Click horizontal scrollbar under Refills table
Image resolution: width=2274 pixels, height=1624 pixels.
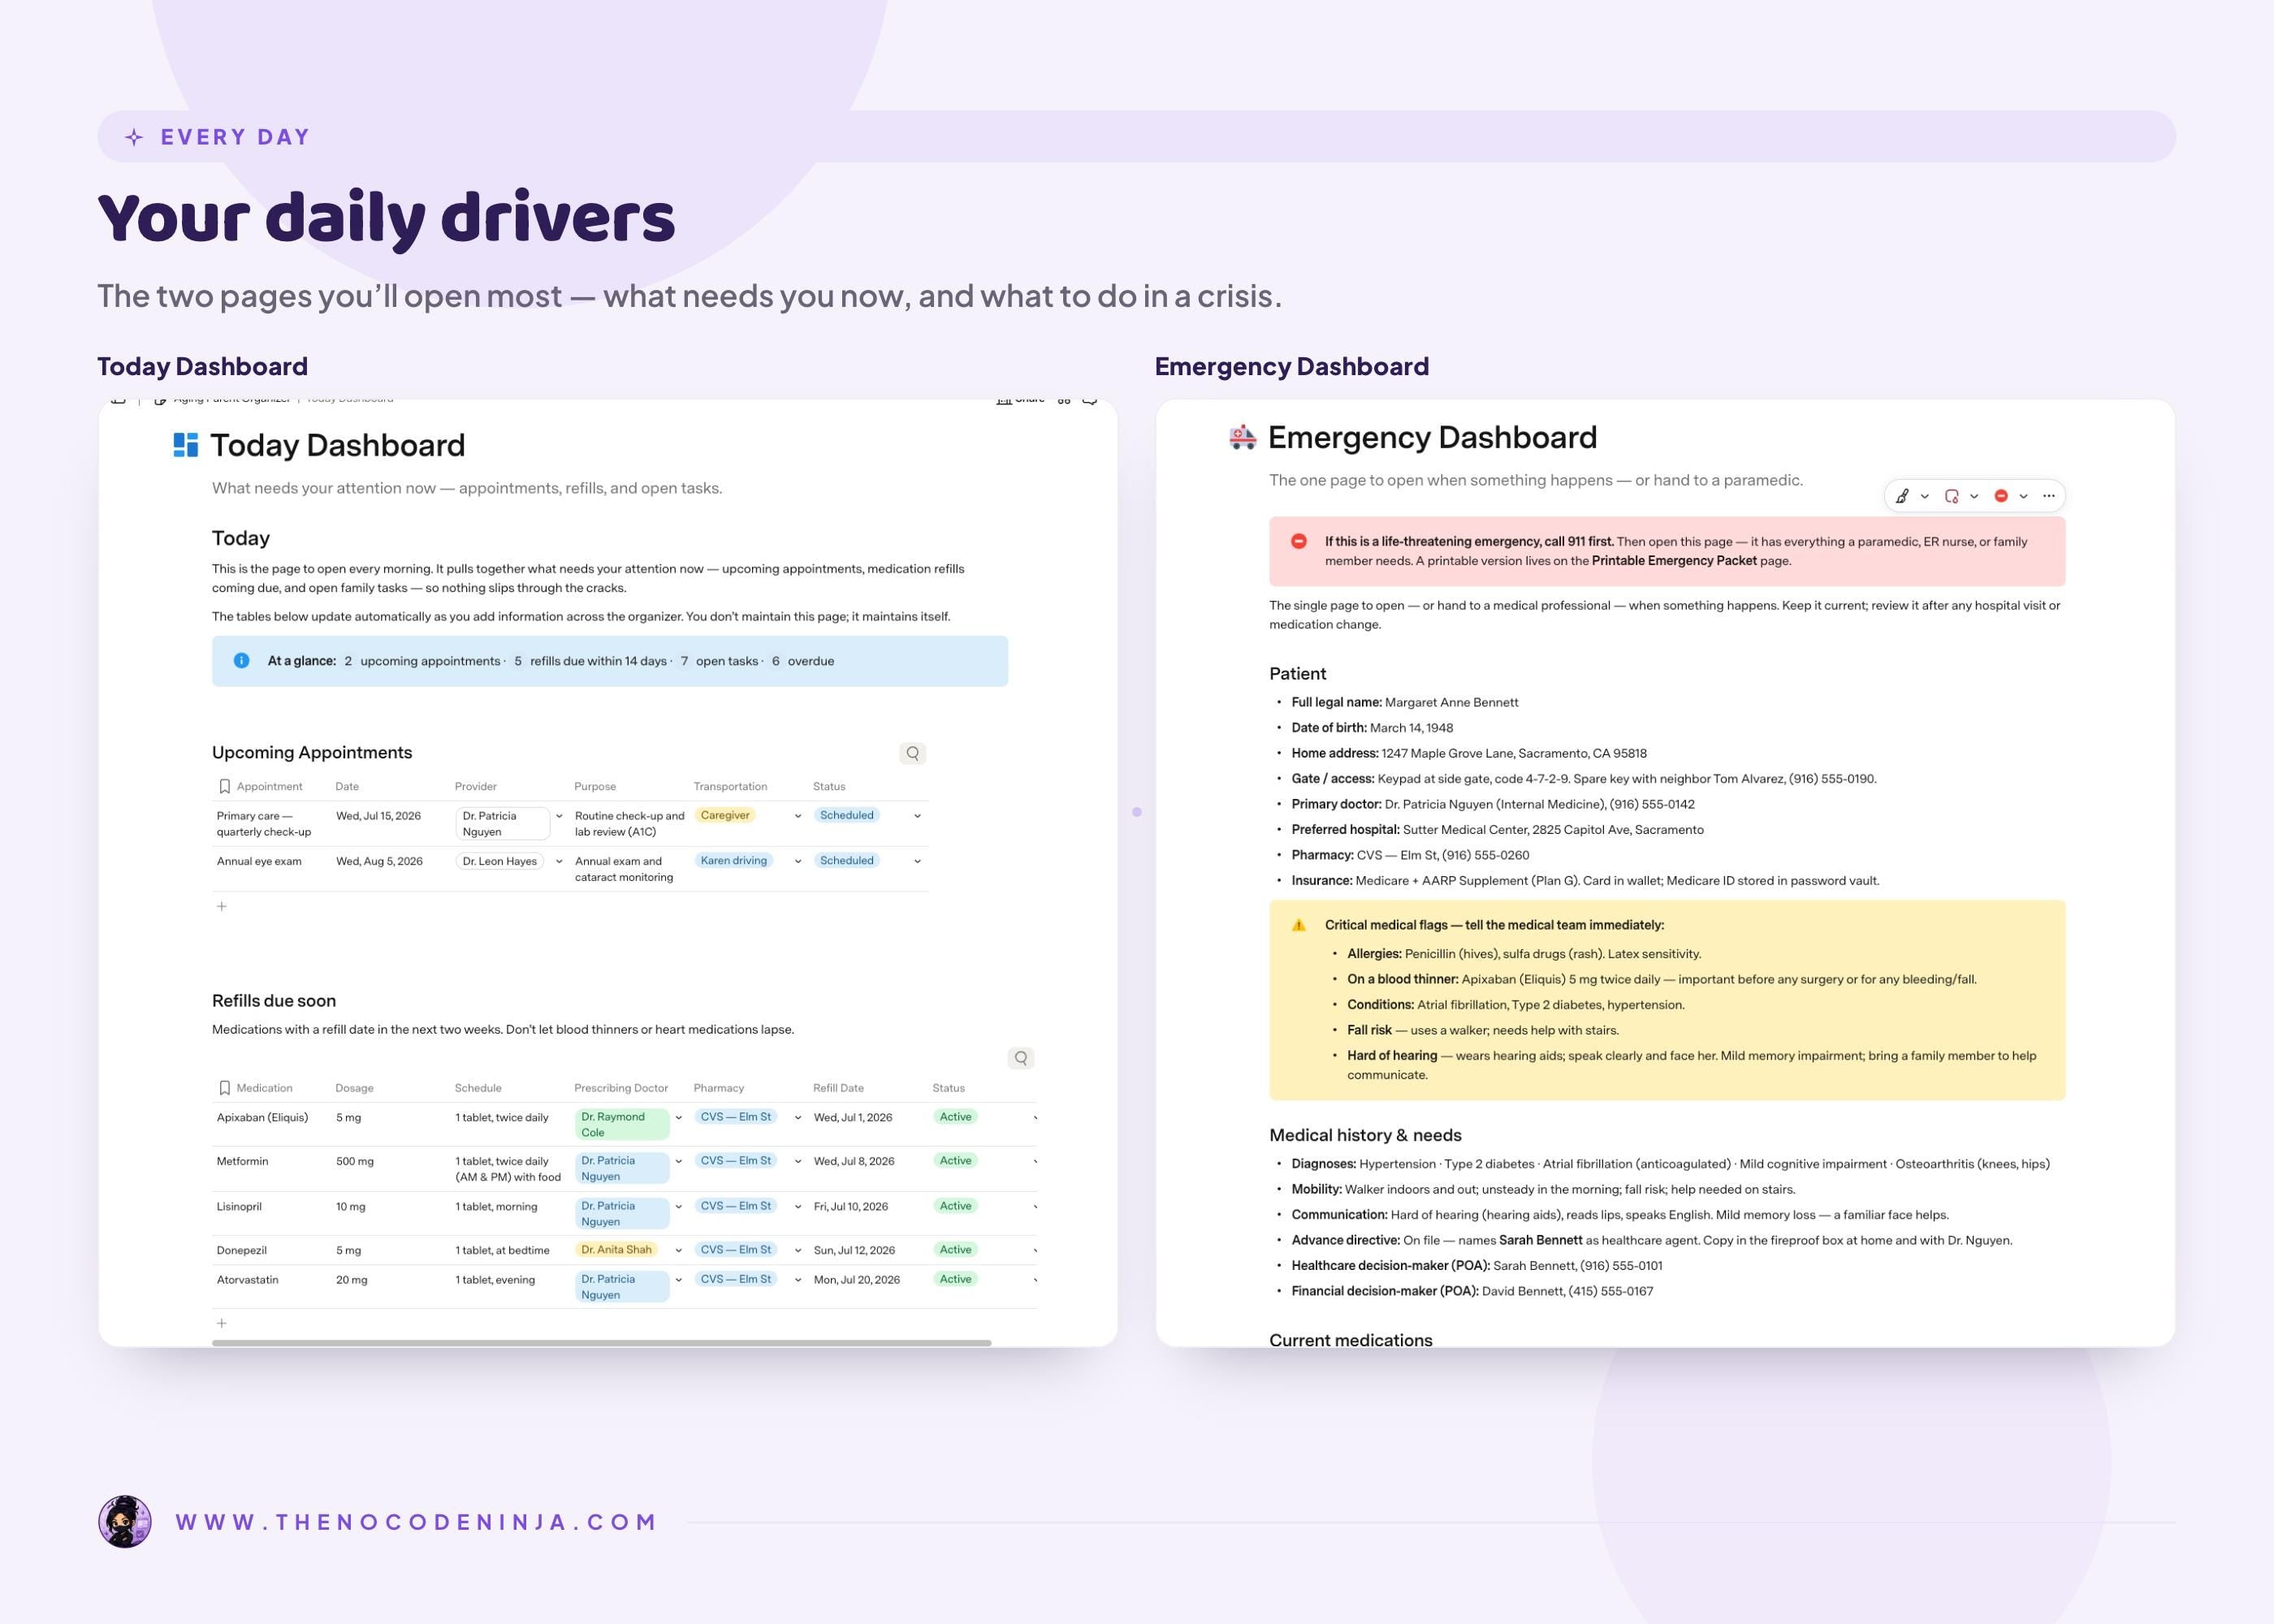(x=601, y=1343)
